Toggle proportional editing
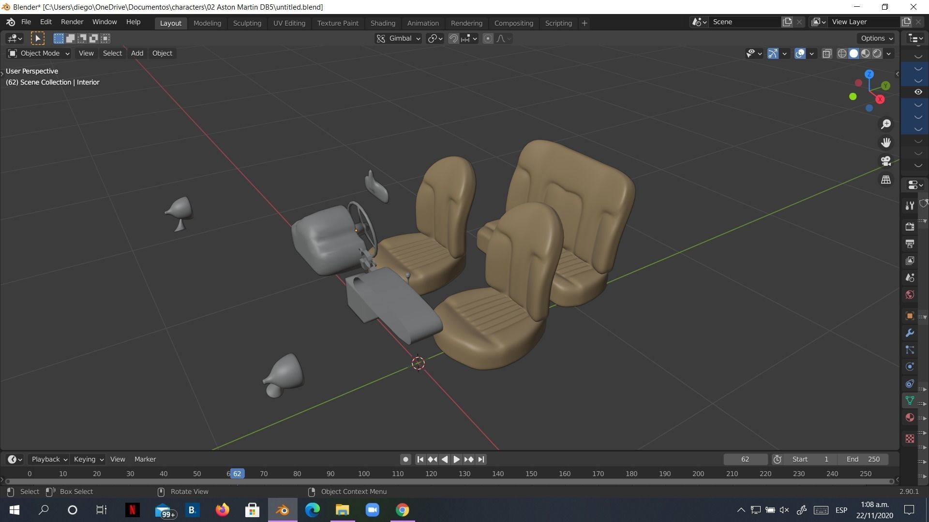Viewport: 929px width, 522px height. (488, 39)
